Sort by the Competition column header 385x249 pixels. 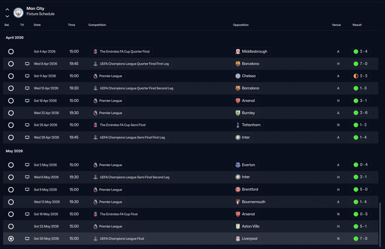(97, 25)
